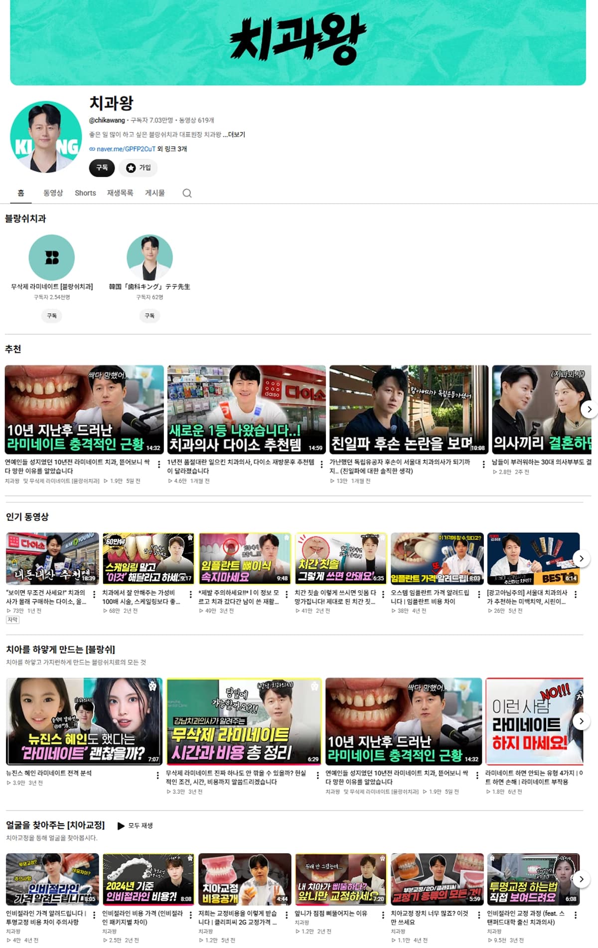Open the options menu for the 앞니가 점점 삐뚤어지는 video
This screenshot has height=948, width=598.
click(383, 915)
